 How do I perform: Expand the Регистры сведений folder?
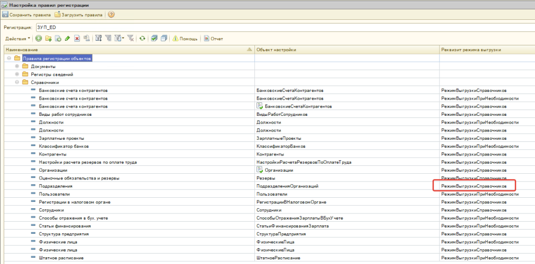pyautogui.click(x=17, y=74)
